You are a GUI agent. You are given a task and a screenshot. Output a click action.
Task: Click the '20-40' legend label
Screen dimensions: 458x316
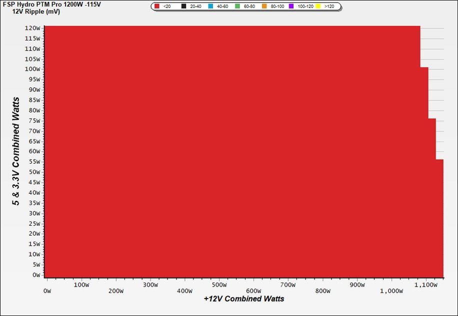[195, 6]
